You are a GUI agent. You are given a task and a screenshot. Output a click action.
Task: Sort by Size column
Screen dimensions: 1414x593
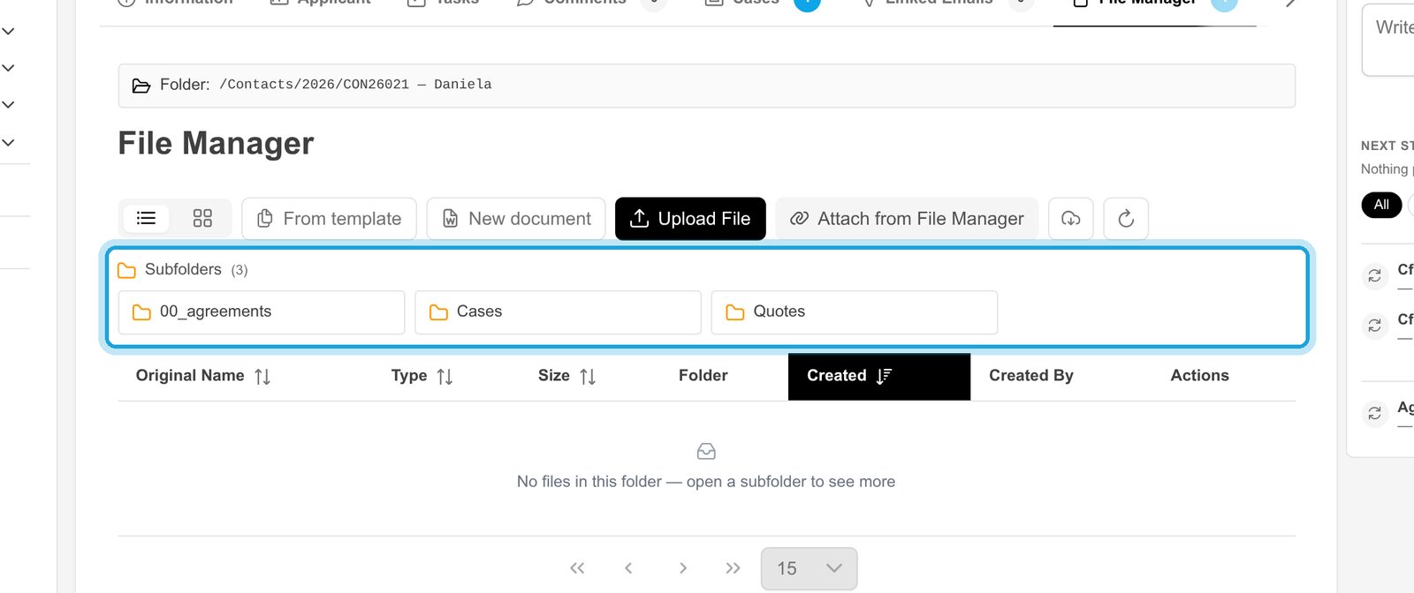(x=566, y=376)
